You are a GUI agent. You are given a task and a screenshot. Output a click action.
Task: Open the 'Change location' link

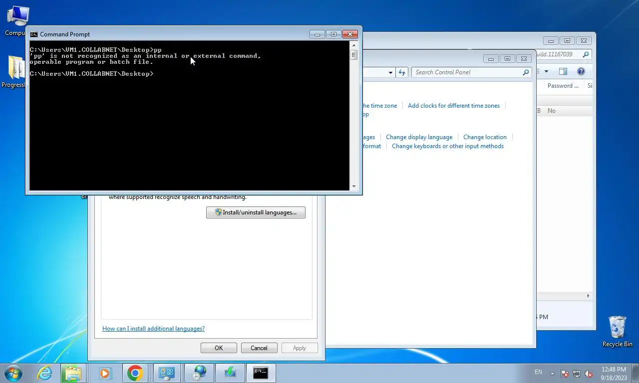[485, 137]
